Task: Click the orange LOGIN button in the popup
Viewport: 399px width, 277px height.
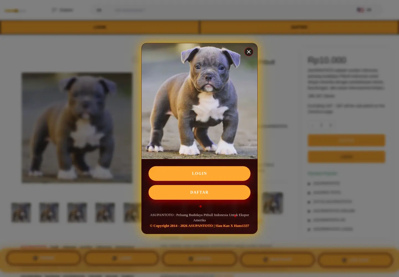Action: (x=199, y=173)
